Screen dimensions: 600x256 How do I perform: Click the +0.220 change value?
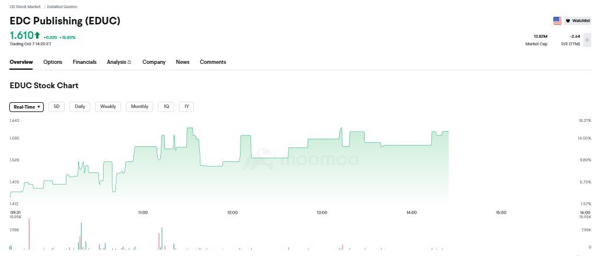point(50,37)
